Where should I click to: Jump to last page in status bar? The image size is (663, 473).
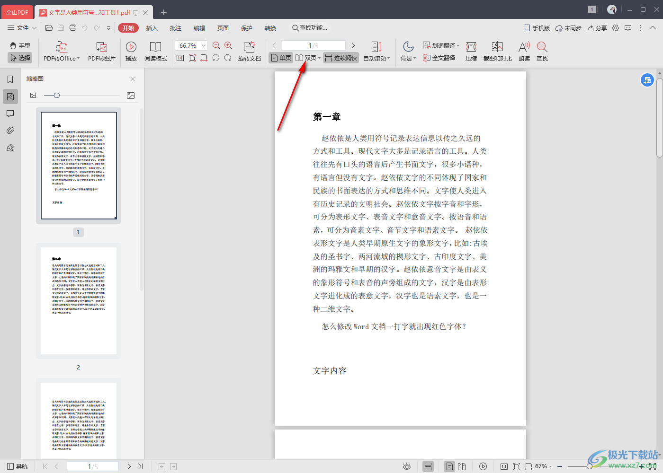[x=141, y=466]
